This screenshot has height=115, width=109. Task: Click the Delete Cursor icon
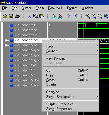pyautogui.click(x=60, y=16)
